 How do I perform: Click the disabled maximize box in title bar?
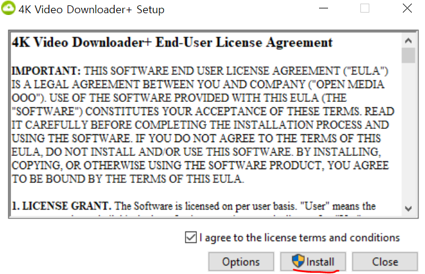365,8
